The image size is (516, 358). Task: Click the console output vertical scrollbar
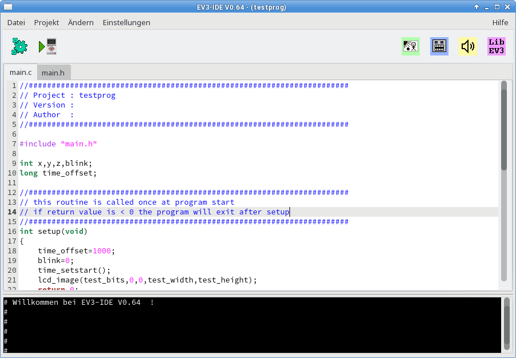[x=506, y=324]
